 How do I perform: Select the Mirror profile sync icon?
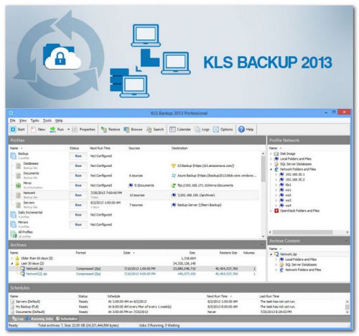click(x=18, y=186)
